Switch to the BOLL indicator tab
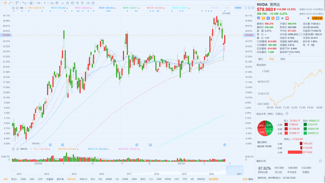This screenshot has height=183, width=325. pyautogui.click(x=14, y=179)
